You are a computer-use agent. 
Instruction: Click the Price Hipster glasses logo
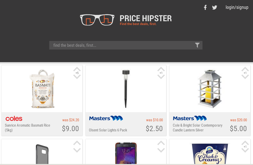coord(97,20)
